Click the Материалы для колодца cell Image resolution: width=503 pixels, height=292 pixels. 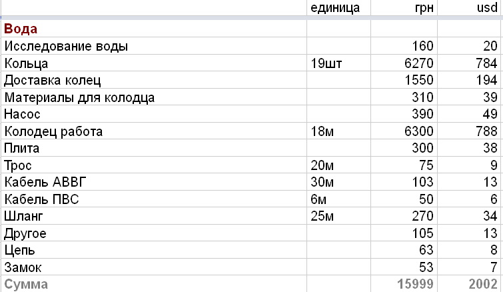(154, 97)
